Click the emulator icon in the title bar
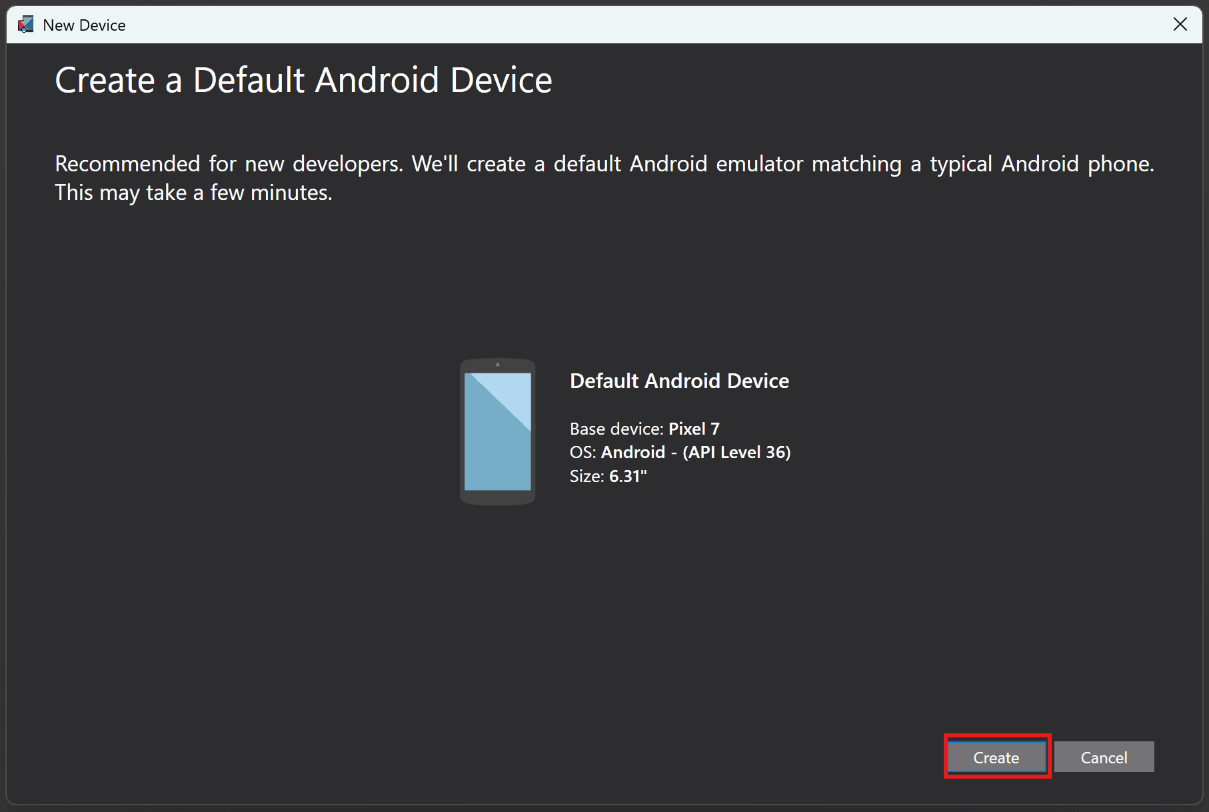The width and height of the screenshot is (1209, 812). coord(25,24)
